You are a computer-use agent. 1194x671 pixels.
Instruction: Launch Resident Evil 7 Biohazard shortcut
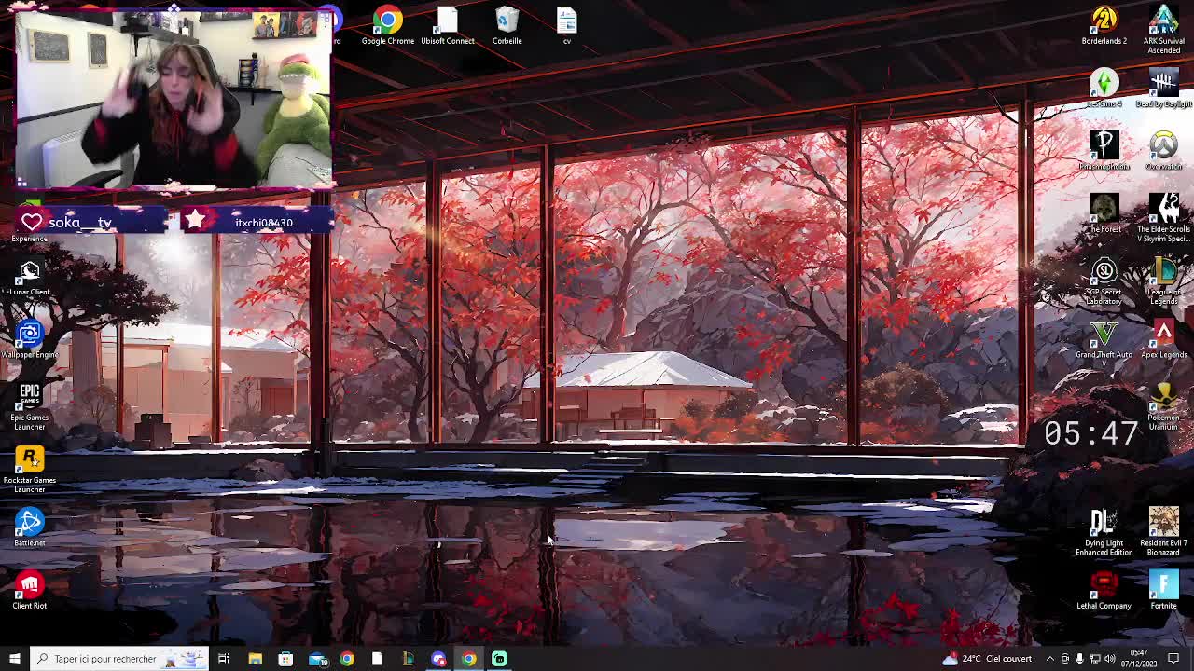[1163, 532]
